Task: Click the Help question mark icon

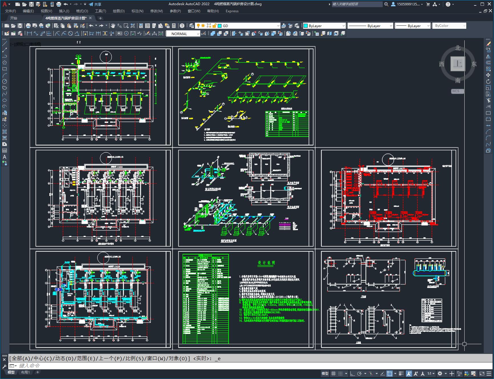Action: (182, 26)
